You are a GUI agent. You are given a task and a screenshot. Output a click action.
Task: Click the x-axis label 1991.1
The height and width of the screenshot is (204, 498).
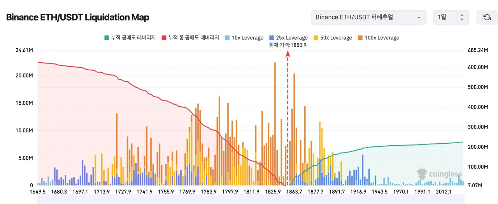(423, 191)
